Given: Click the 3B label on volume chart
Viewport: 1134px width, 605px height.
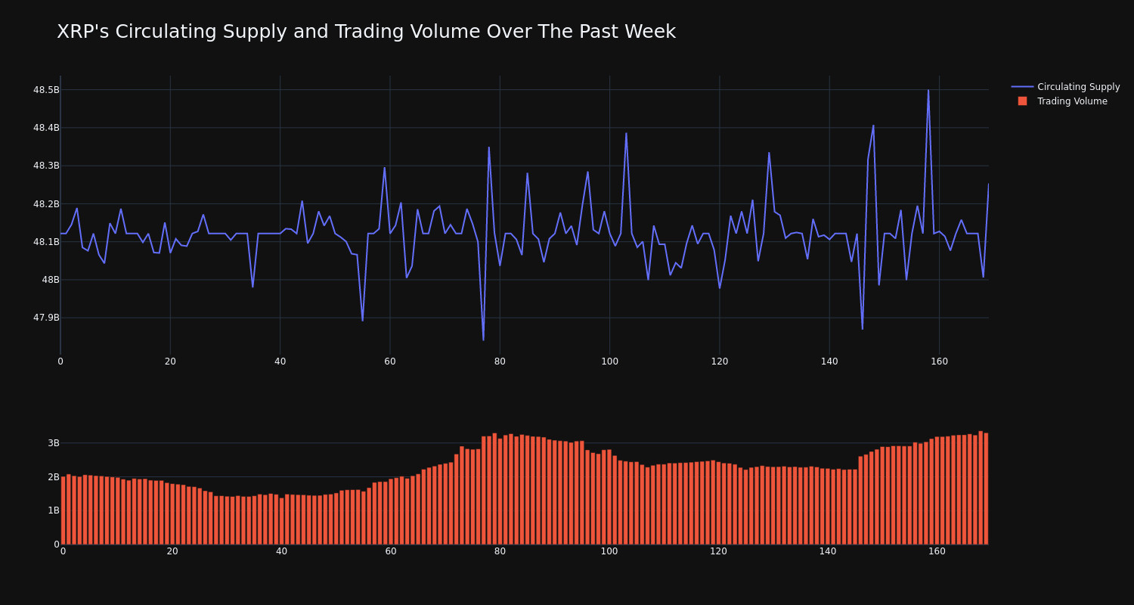Looking at the screenshot, I should [x=53, y=443].
